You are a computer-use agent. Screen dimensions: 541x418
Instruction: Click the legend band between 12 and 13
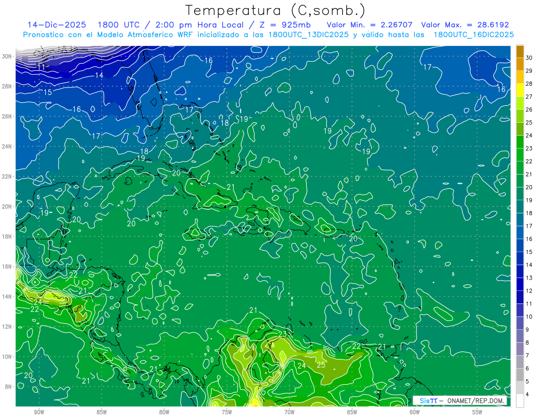click(x=520, y=285)
